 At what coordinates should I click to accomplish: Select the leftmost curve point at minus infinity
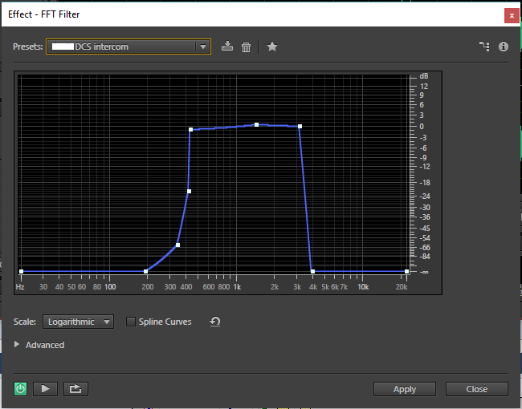tap(22, 271)
